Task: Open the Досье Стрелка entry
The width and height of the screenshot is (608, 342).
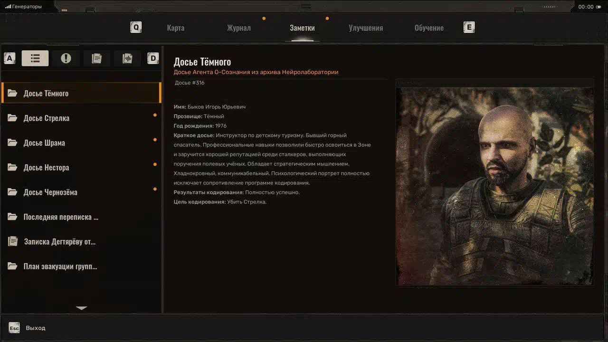Action: click(47, 118)
